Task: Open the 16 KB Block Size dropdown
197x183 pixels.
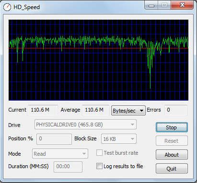Action: click(x=119, y=139)
